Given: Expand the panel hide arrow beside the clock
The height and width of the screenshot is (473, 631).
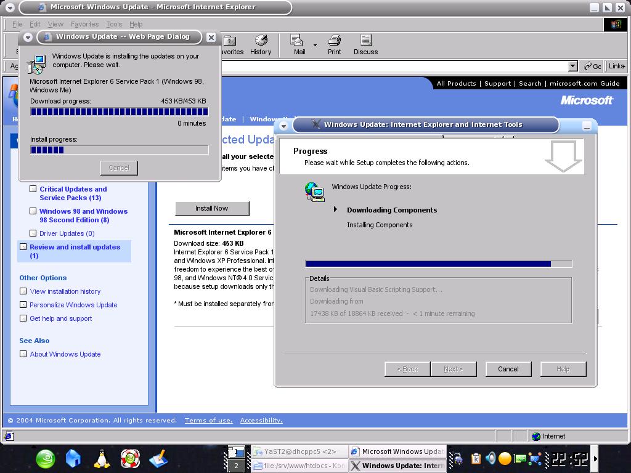Looking at the screenshot, I should (x=595, y=458).
